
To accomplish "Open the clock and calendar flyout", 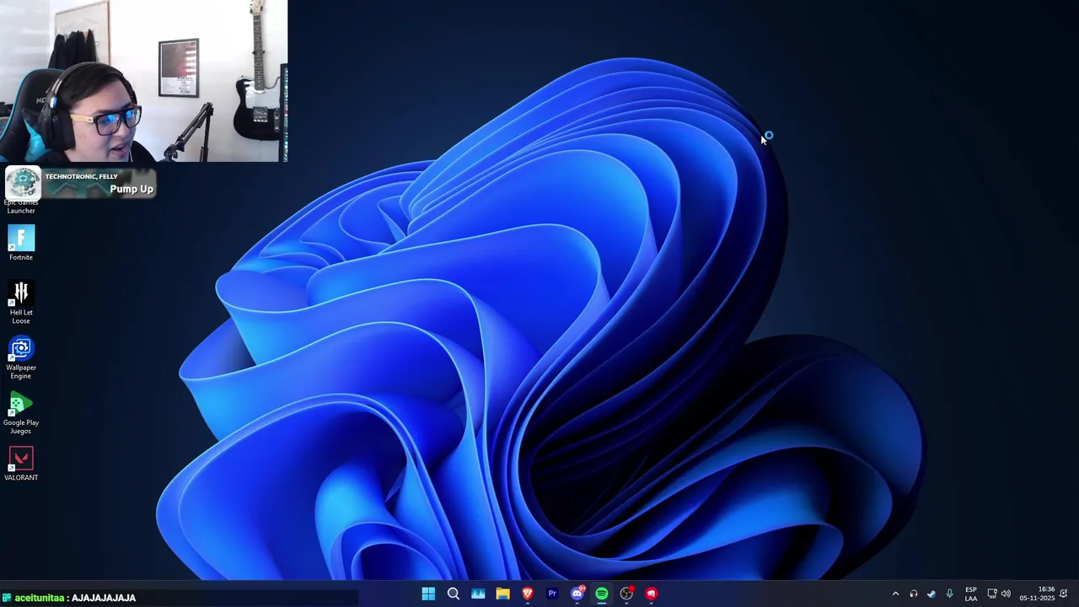I will click(x=1037, y=594).
